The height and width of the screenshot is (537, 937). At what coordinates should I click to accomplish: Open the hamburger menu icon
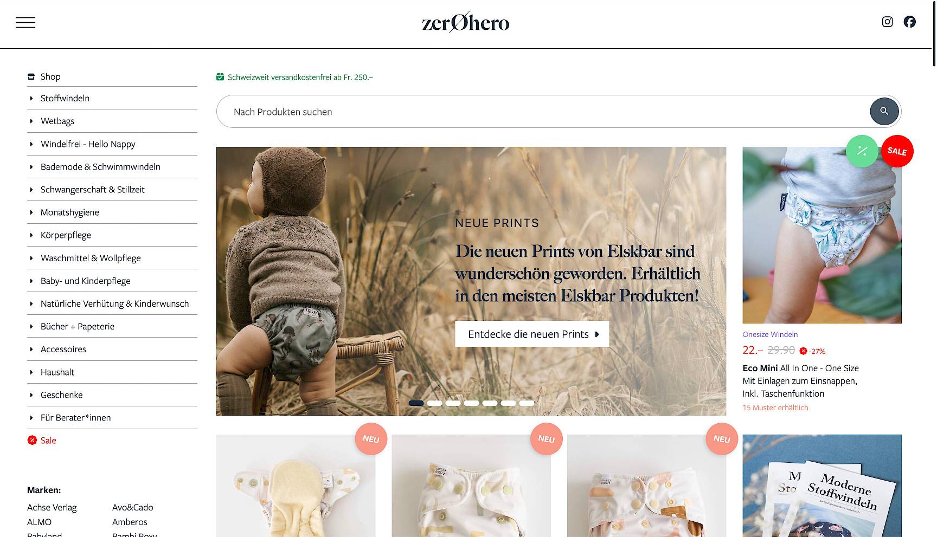(x=25, y=22)
